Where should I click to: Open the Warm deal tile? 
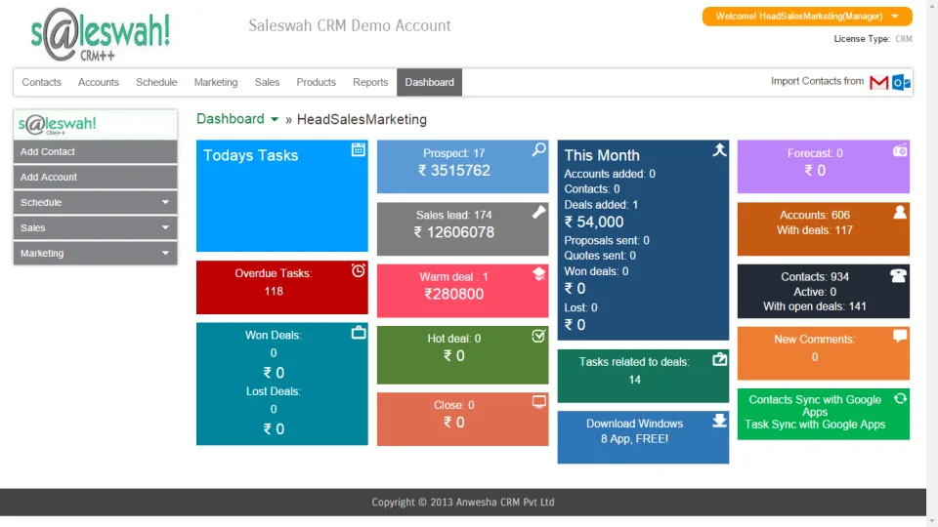click(462, 291)
